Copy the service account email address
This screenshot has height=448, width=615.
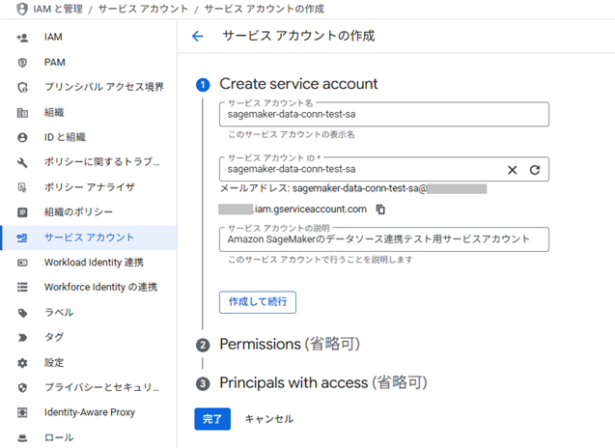pyautogui.click(x=380, y=210)
